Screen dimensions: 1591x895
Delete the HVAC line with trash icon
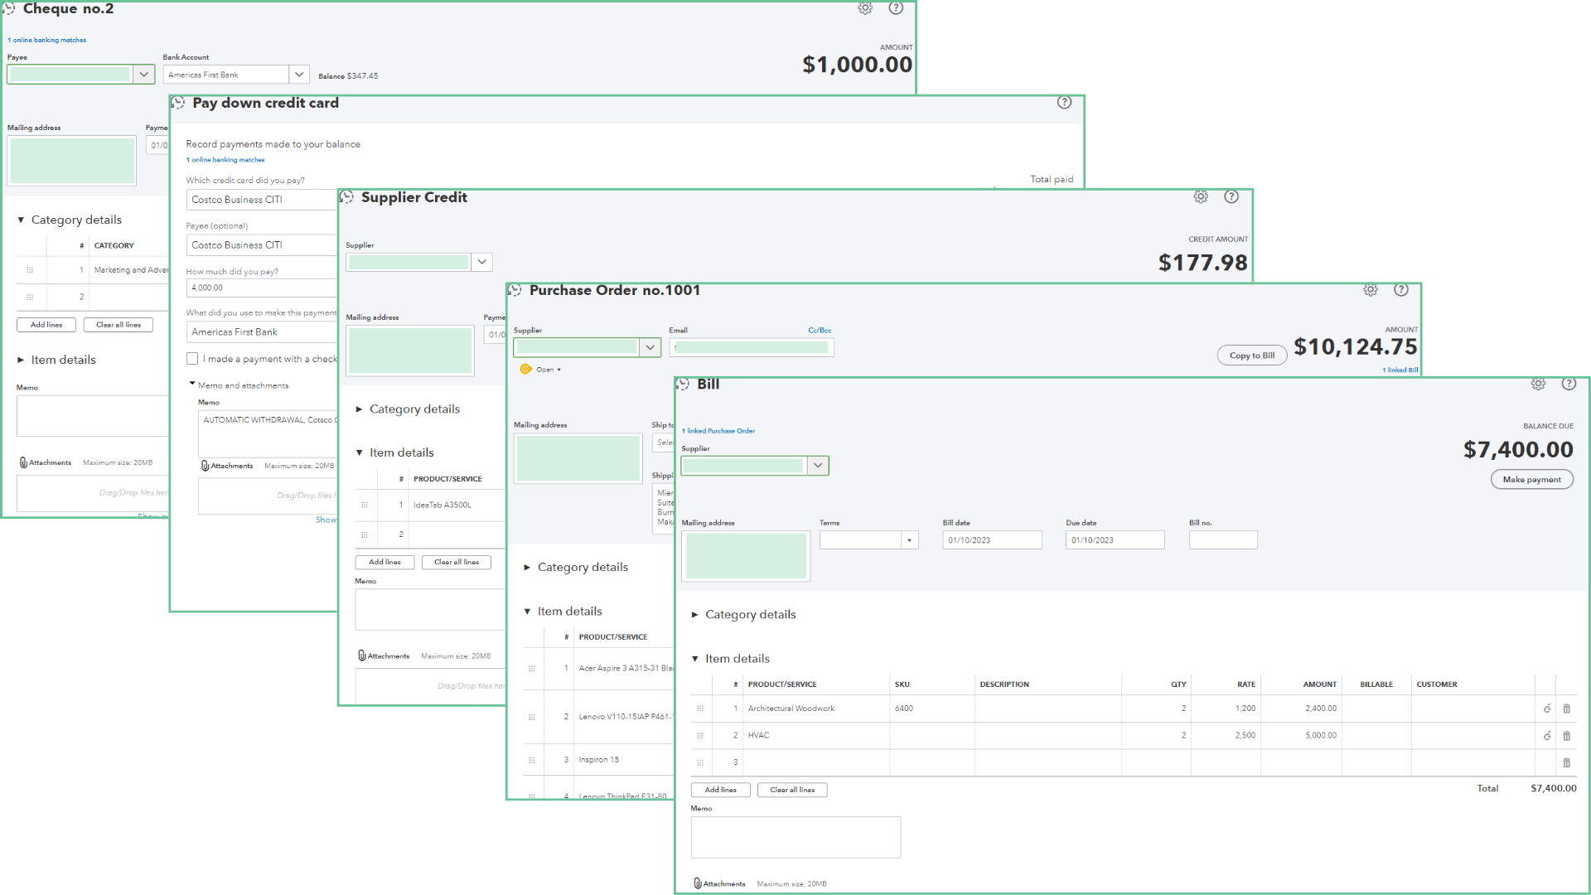point(1566,735)
